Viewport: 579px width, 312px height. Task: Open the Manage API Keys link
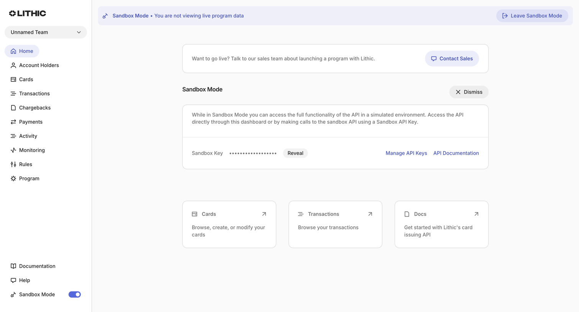pos(406,153)
